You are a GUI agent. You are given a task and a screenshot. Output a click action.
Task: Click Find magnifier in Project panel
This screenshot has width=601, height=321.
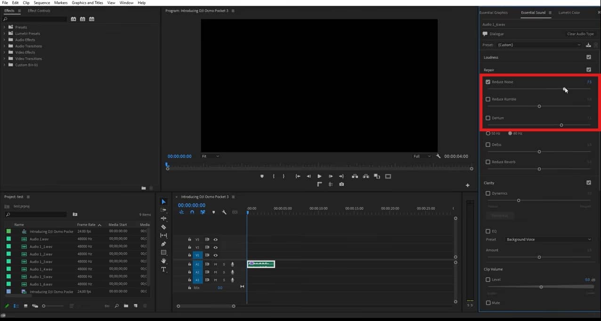(x=117, y=306)
